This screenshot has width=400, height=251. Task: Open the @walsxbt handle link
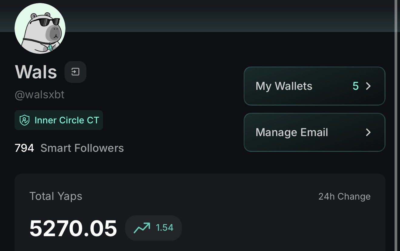coord(40,95)
